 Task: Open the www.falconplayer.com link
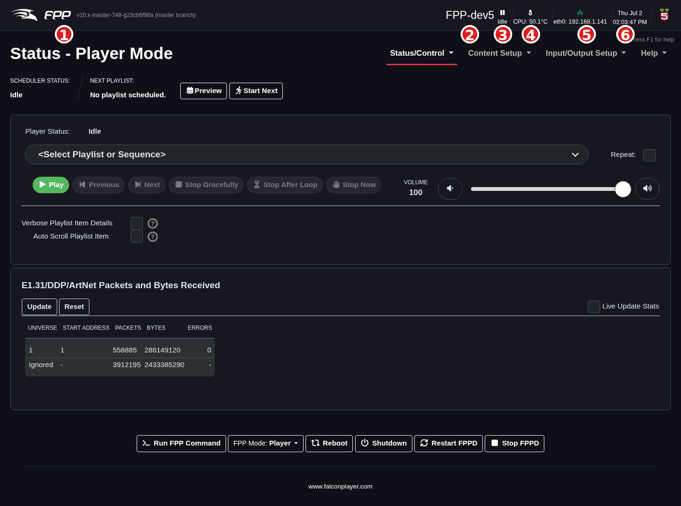[340, 487]
